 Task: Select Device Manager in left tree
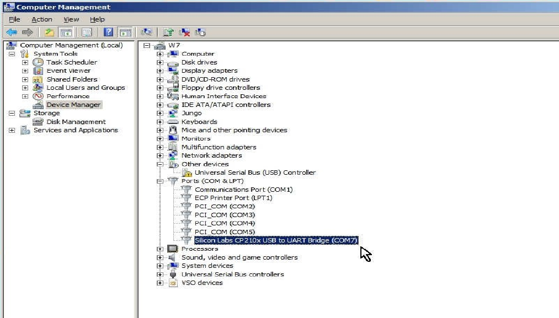[x=73, y=105]
